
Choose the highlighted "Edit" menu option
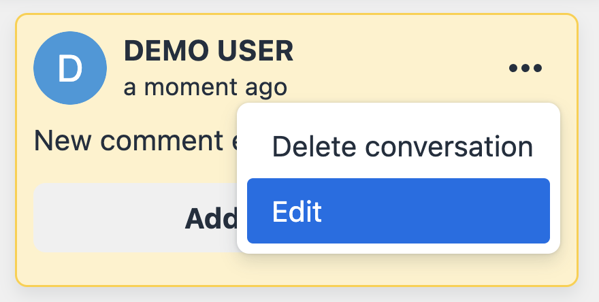[x=398, y=211]
